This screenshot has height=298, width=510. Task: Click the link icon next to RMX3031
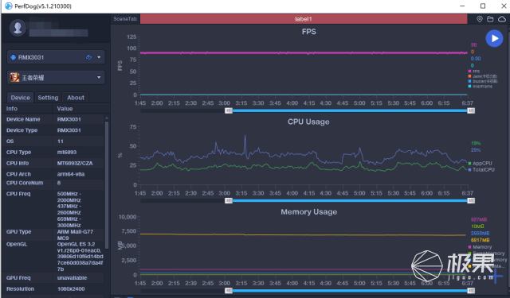(x=88, y=57)
